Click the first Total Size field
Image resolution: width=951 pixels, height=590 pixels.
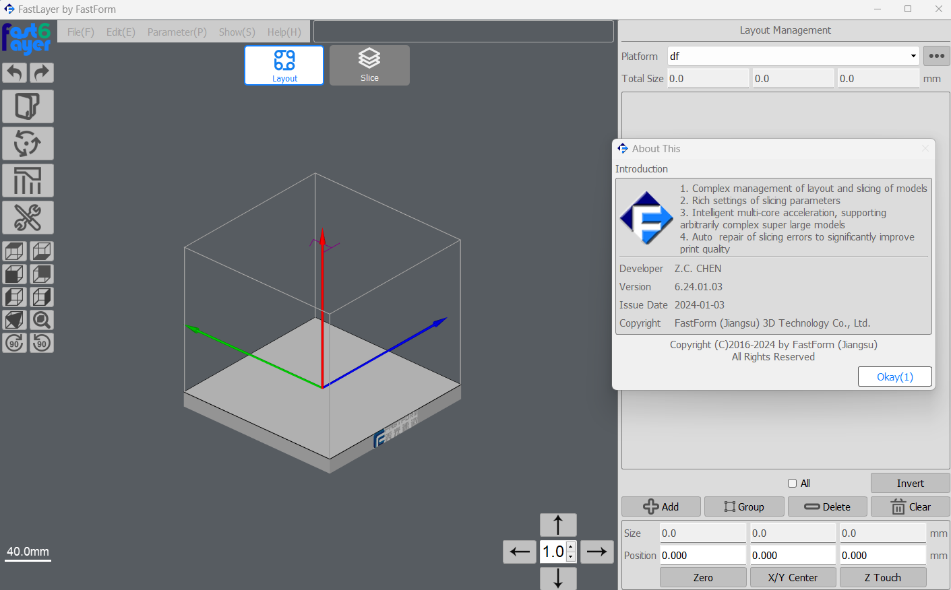[x=708, y=78]
